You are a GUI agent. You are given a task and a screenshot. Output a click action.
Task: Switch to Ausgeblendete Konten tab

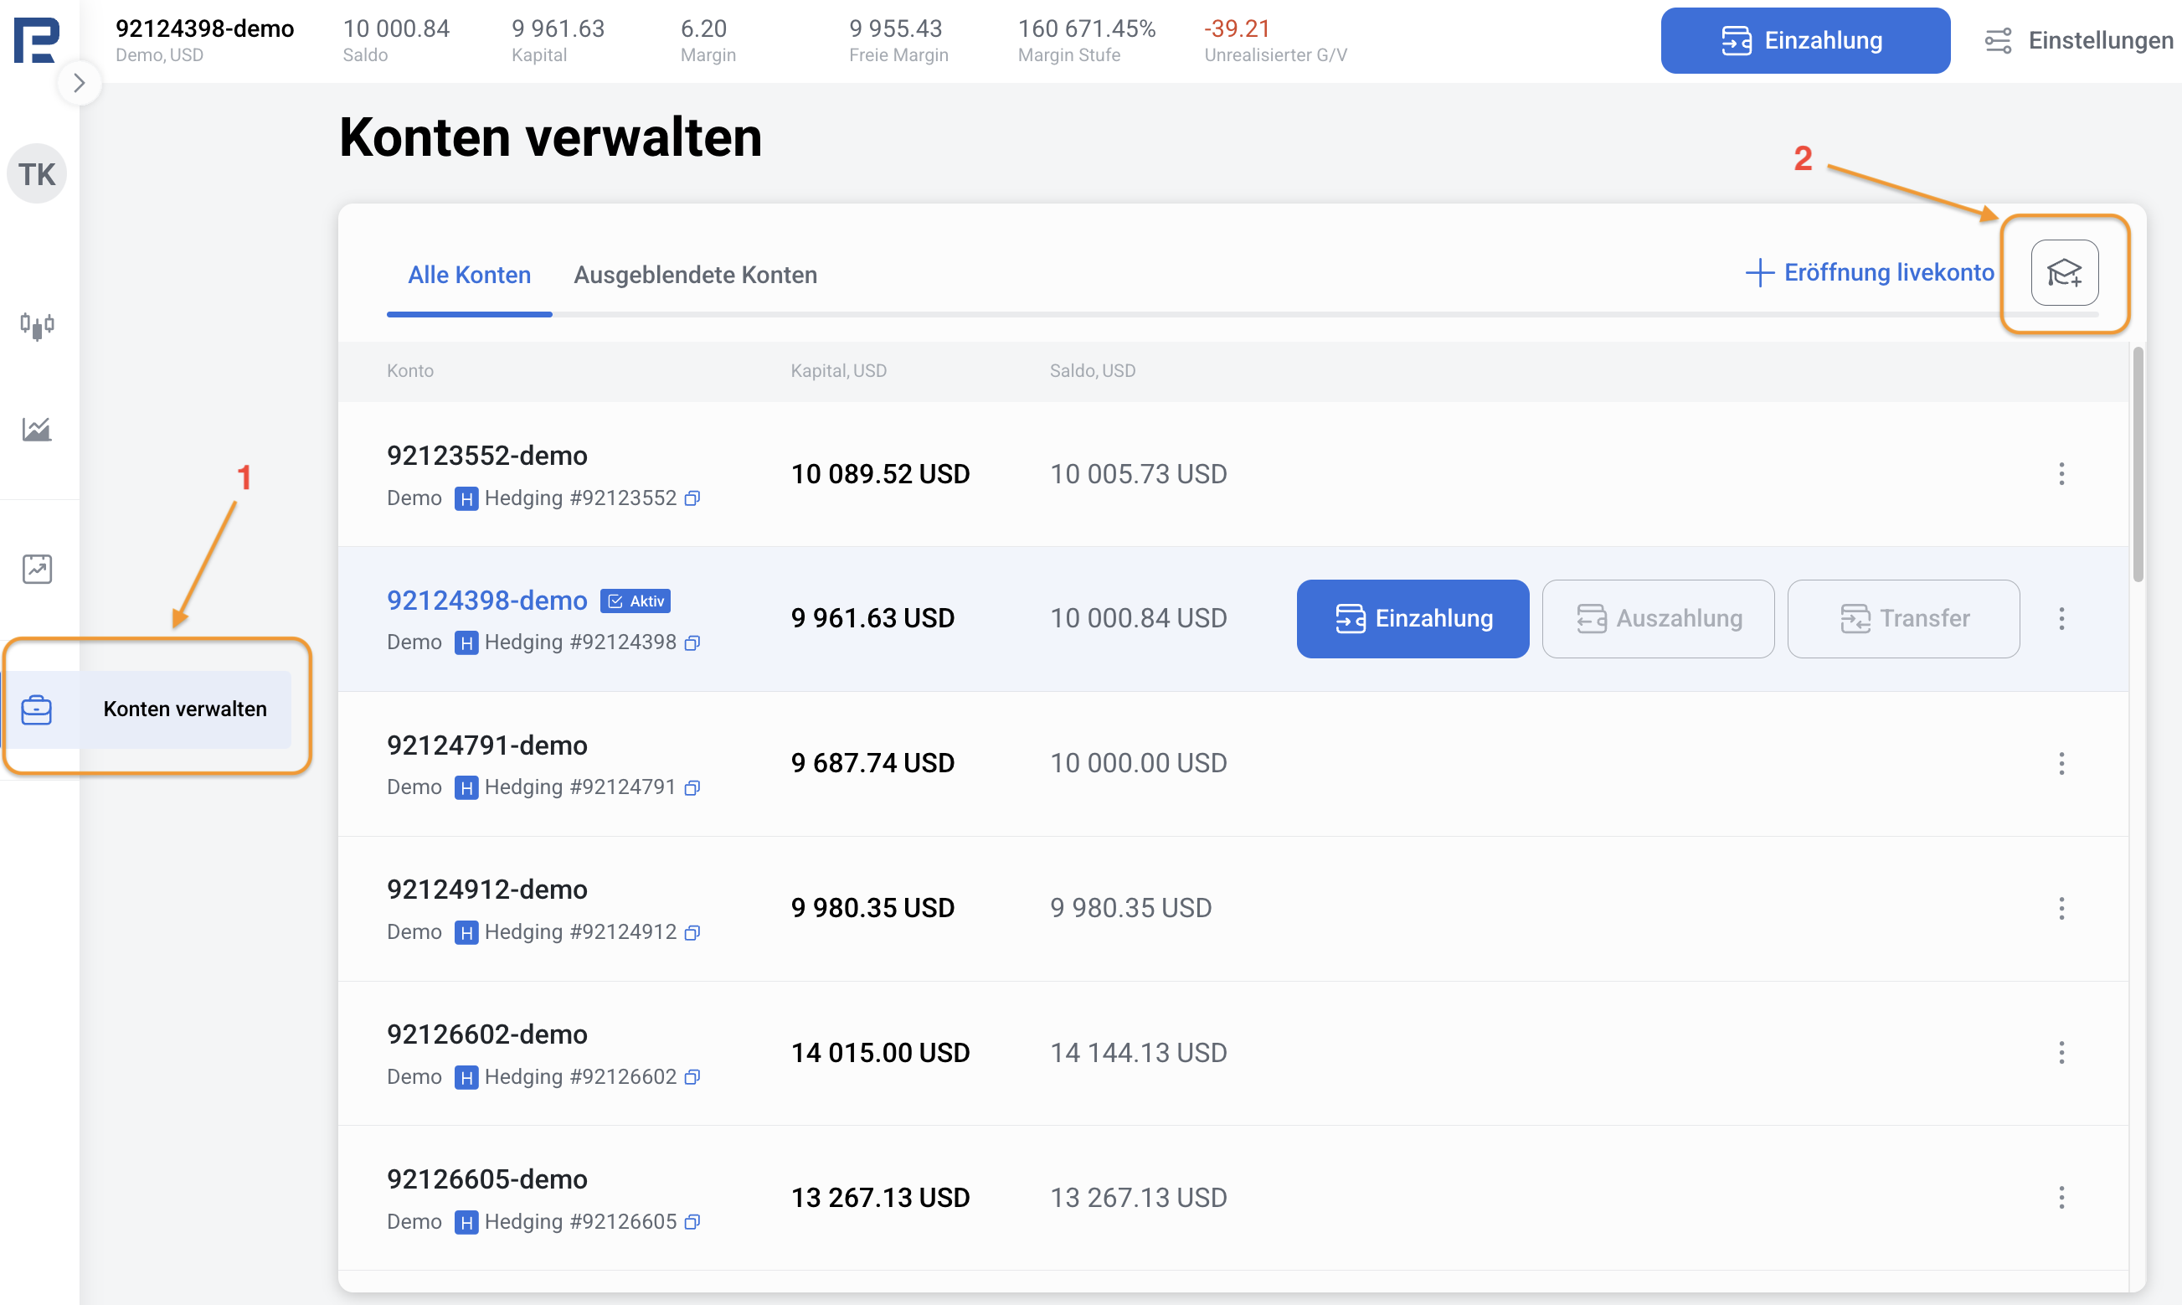695,276
